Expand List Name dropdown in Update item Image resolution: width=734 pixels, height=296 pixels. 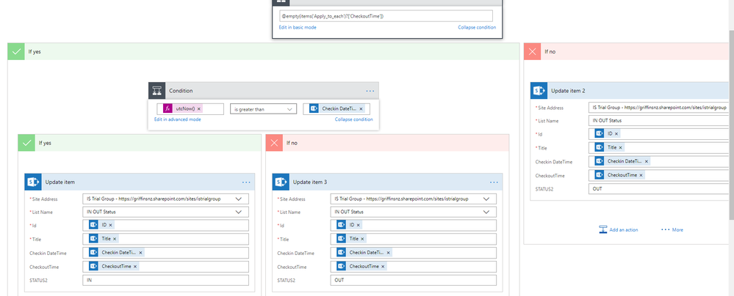click(x=239, y=212)
